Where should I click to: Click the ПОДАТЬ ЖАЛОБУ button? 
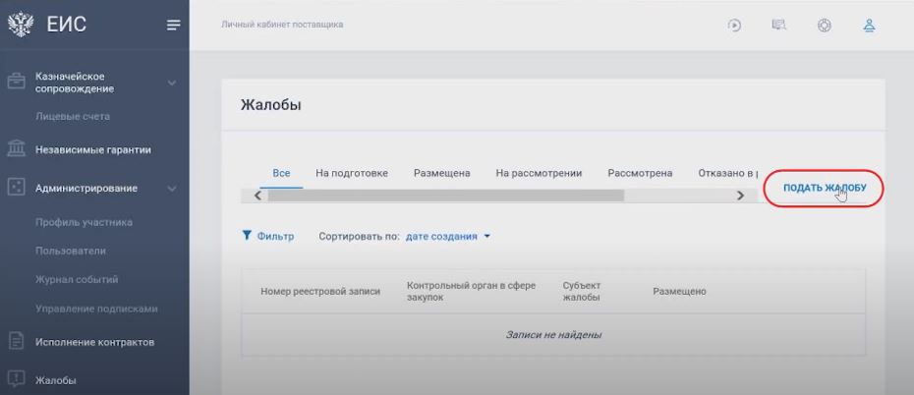pyautogui.click(x=825, y=189)
